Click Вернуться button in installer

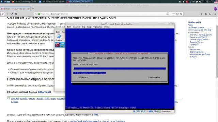(x=83, y=78)
